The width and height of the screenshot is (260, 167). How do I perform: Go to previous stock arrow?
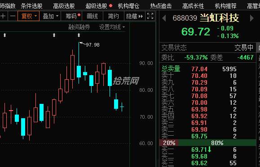click(x=164, y=18)
